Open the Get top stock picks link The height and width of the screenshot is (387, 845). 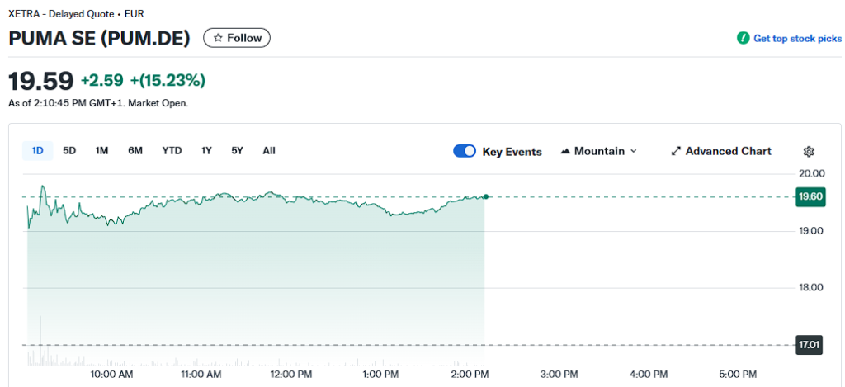[x=797, y=39]
